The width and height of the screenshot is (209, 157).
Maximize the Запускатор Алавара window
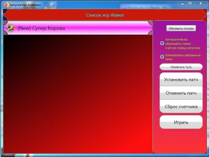tap(190, 3)
